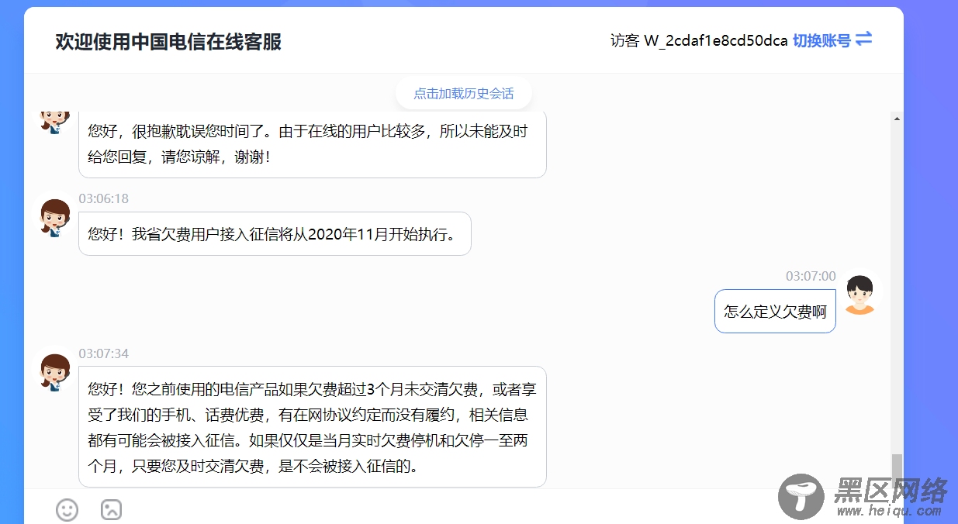Screen dimensions: 958x524
Task: Click message starting 您好，很抱歉耽误您时间了
Action: (x=313, y=144)
